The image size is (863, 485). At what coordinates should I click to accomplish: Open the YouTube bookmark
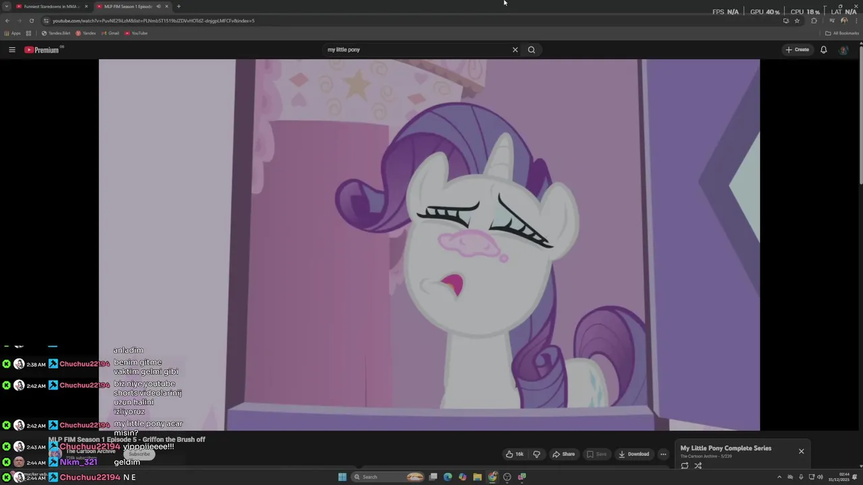pos(136,33)
